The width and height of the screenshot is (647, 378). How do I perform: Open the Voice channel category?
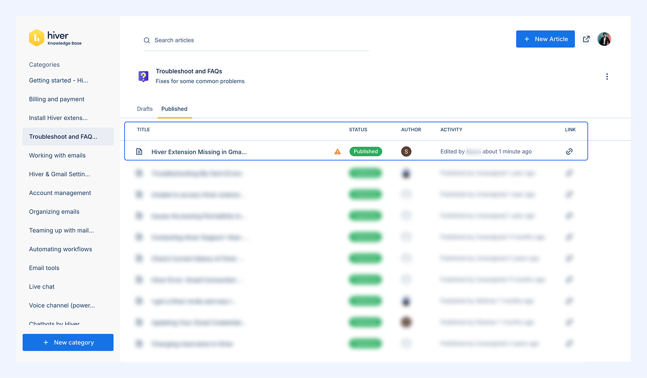point(62,306)
